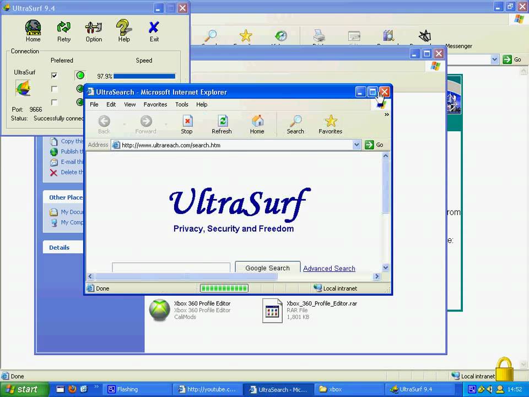This screenshot has width=529, height=397.
Task: Open Back history dropdown arrow in UltraSearch
Action: coord(125,124)
